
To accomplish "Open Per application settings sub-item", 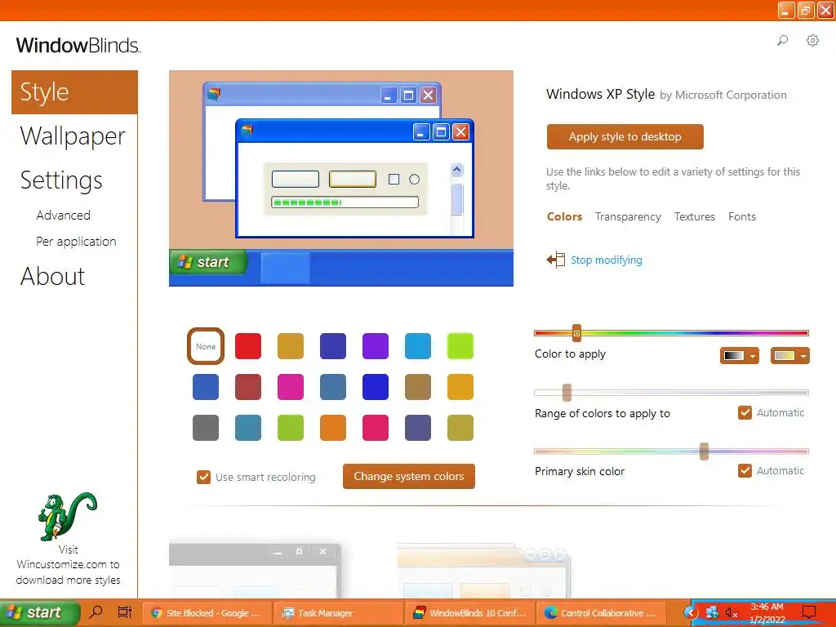I will (76, 241).
